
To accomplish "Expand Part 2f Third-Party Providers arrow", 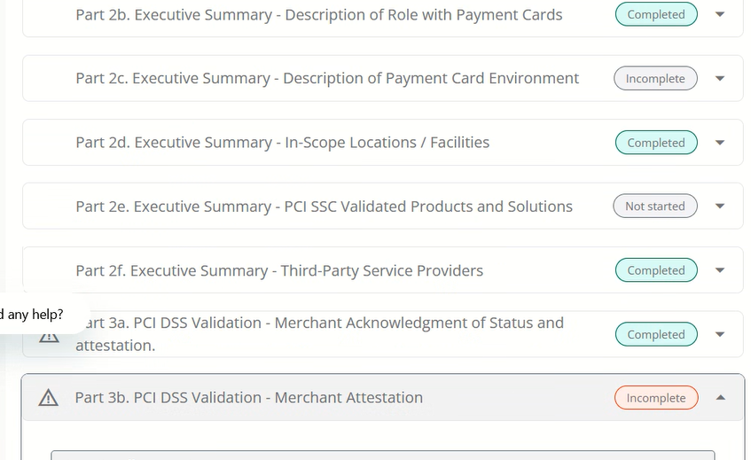I will (x=719, y=270).
